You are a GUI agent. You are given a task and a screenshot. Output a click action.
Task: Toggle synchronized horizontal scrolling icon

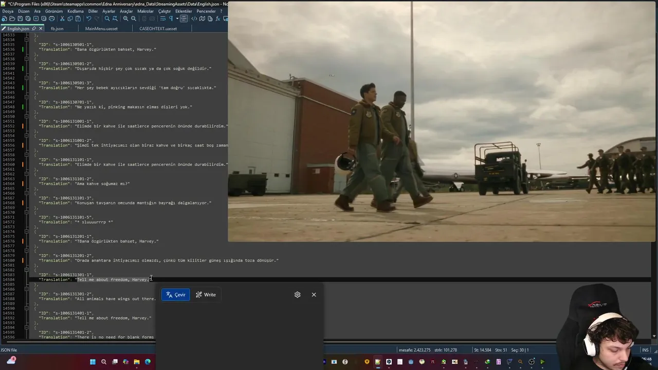[x=152, y=18]
